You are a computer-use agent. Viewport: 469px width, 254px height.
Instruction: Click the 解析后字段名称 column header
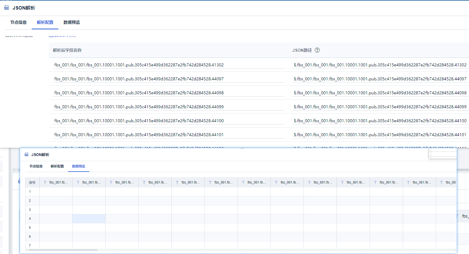click(x=67, y=50)
